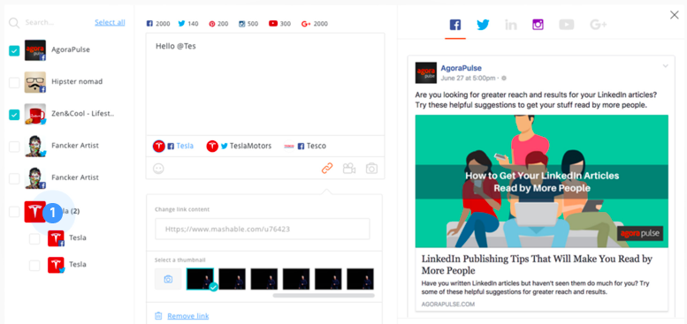Check the Tesla Facebook sub-profile checkbox
The height and width of the screenshot is (324, 687).
pos(34,238)
